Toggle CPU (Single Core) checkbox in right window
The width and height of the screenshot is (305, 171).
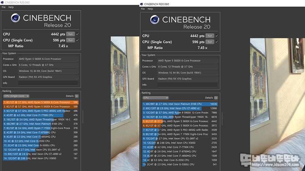tap(217, 42)
